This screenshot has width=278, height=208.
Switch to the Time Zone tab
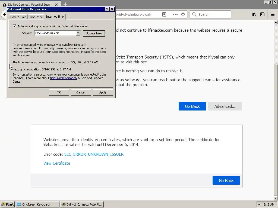36,17
